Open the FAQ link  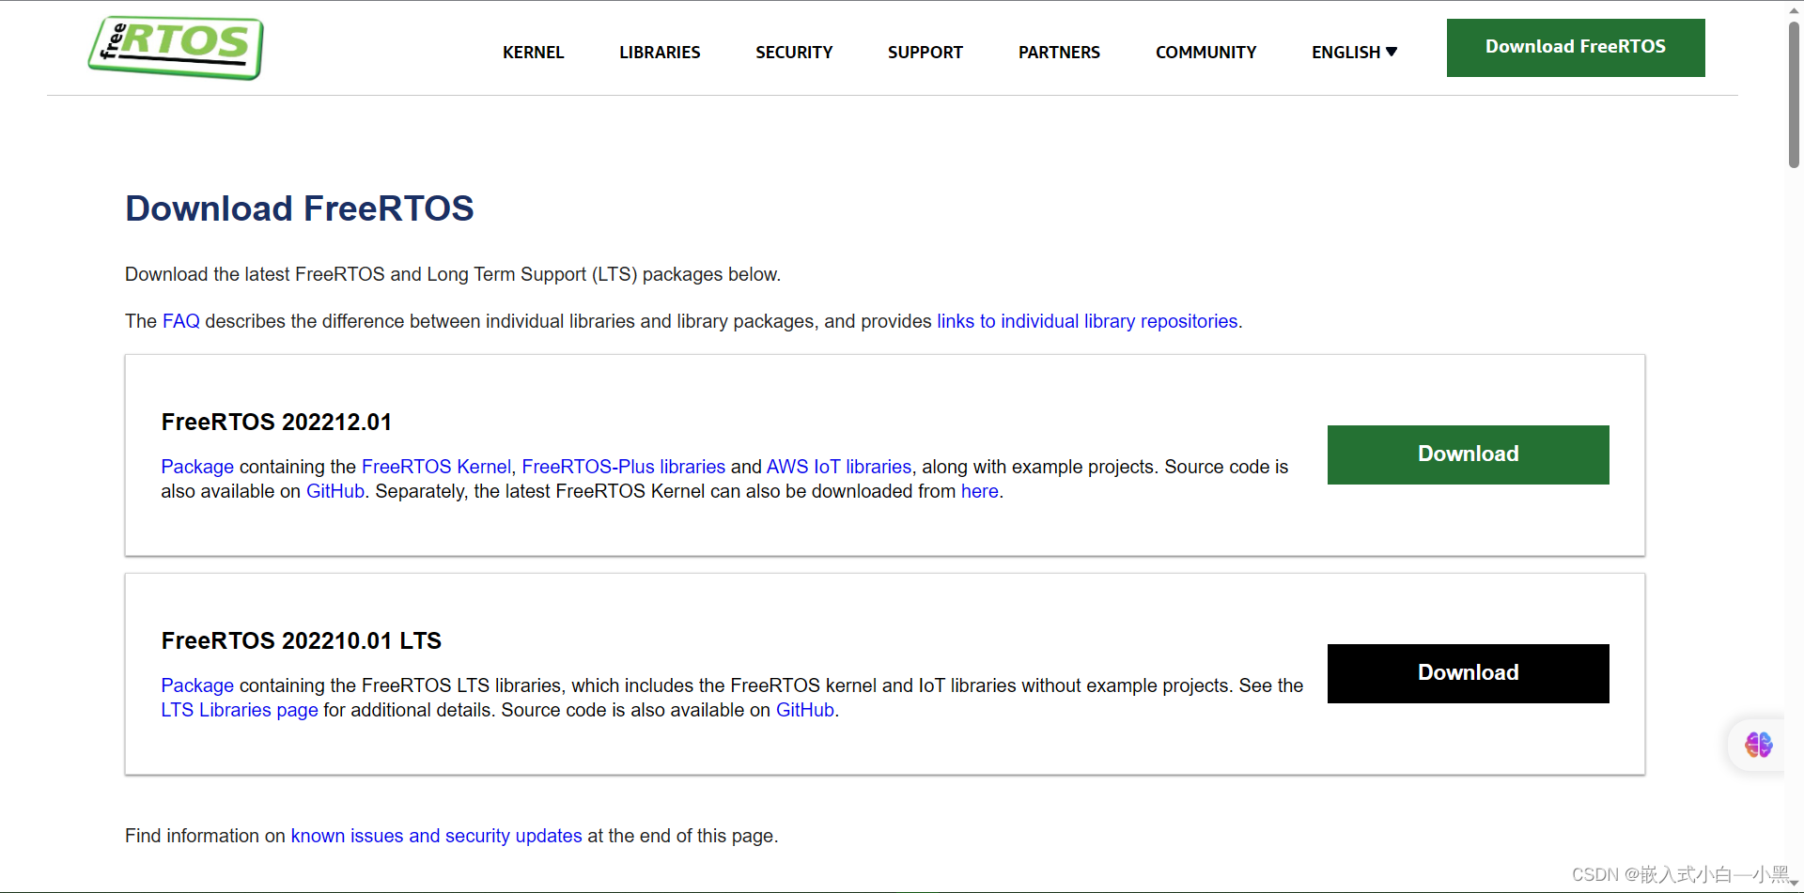[x=181, y=321]
